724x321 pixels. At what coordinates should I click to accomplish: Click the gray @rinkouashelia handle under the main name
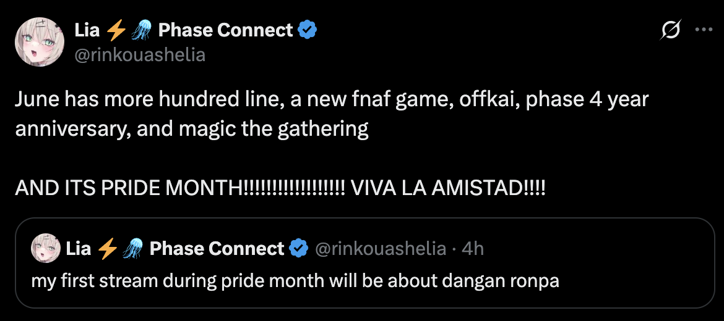pyautogui.click(x=140, y=55)
